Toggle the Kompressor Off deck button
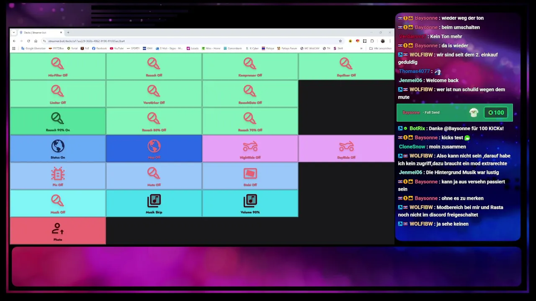 coord(250,66)
